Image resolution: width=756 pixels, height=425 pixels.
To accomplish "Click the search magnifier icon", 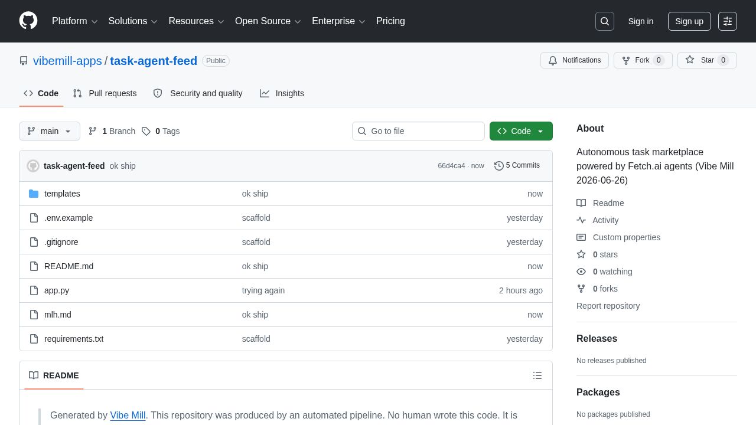I will coord(605,21).
